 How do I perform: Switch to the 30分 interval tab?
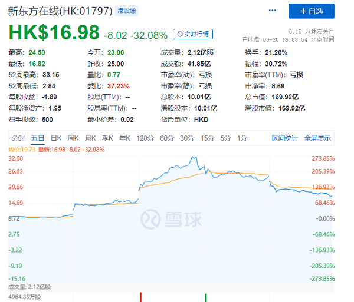click(x=187, y=138)
